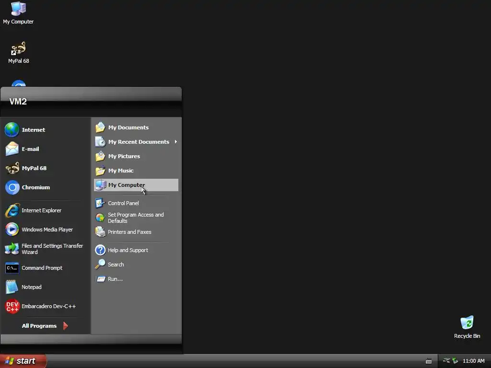The height and width of the screenshot is (368, 491).
Task: Select My Computer desktop icon
Action: (18, 13)
